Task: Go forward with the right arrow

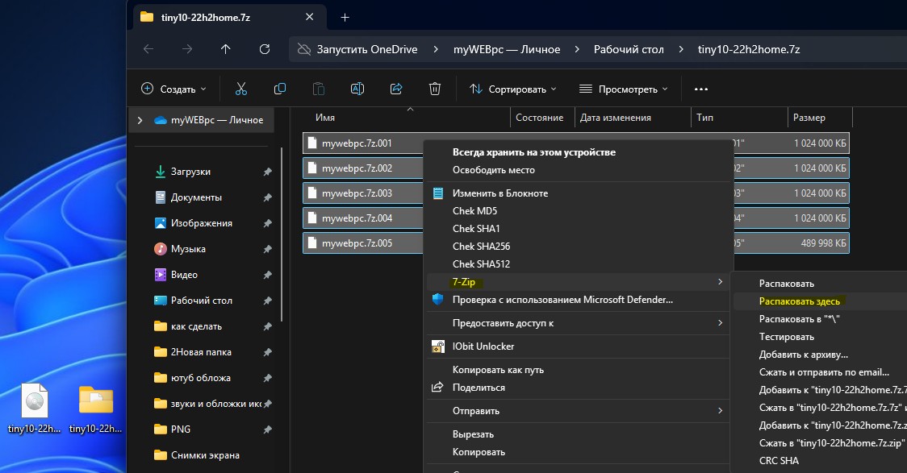Action: coord(187,49)
